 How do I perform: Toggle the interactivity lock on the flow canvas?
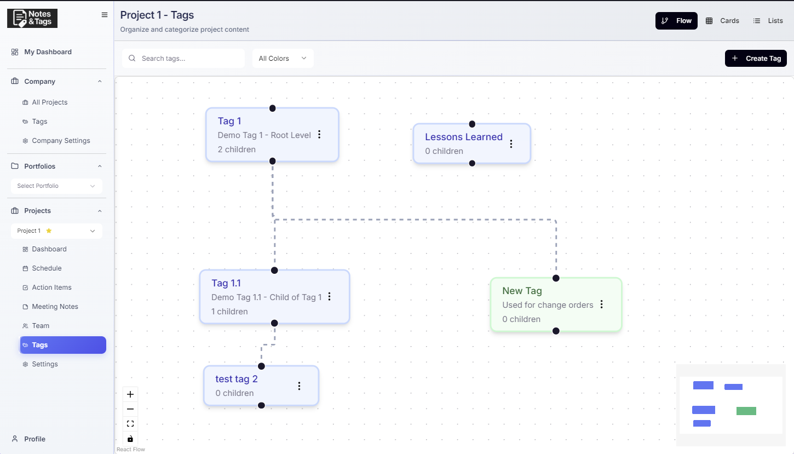[130, 438]
